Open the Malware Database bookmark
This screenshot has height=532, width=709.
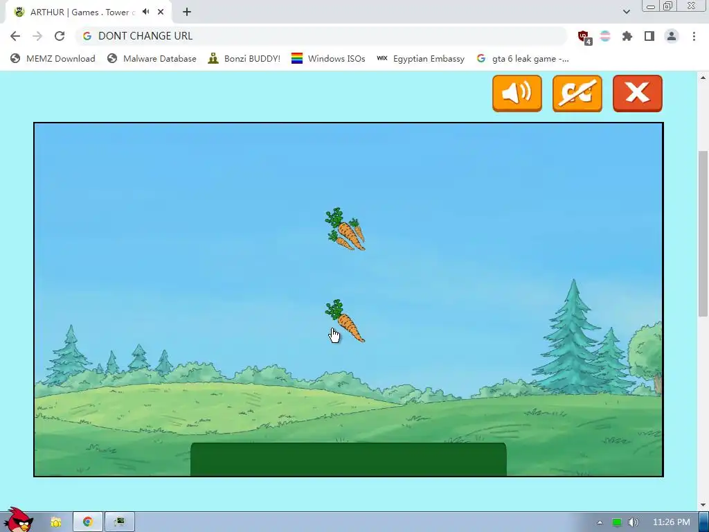coord(152,59)
